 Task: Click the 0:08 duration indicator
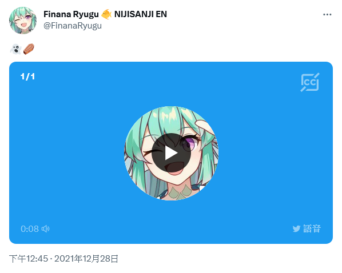point(30,229)
